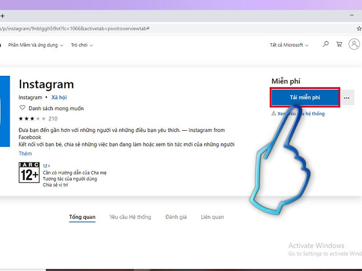The height and width of the screenshot is (271, 362).
Task: Click the Instagram app title
Action: (46, 84)
